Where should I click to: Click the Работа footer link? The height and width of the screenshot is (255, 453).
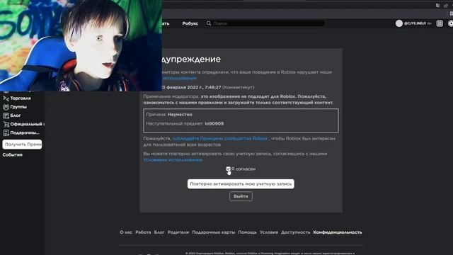click(143, 232)
